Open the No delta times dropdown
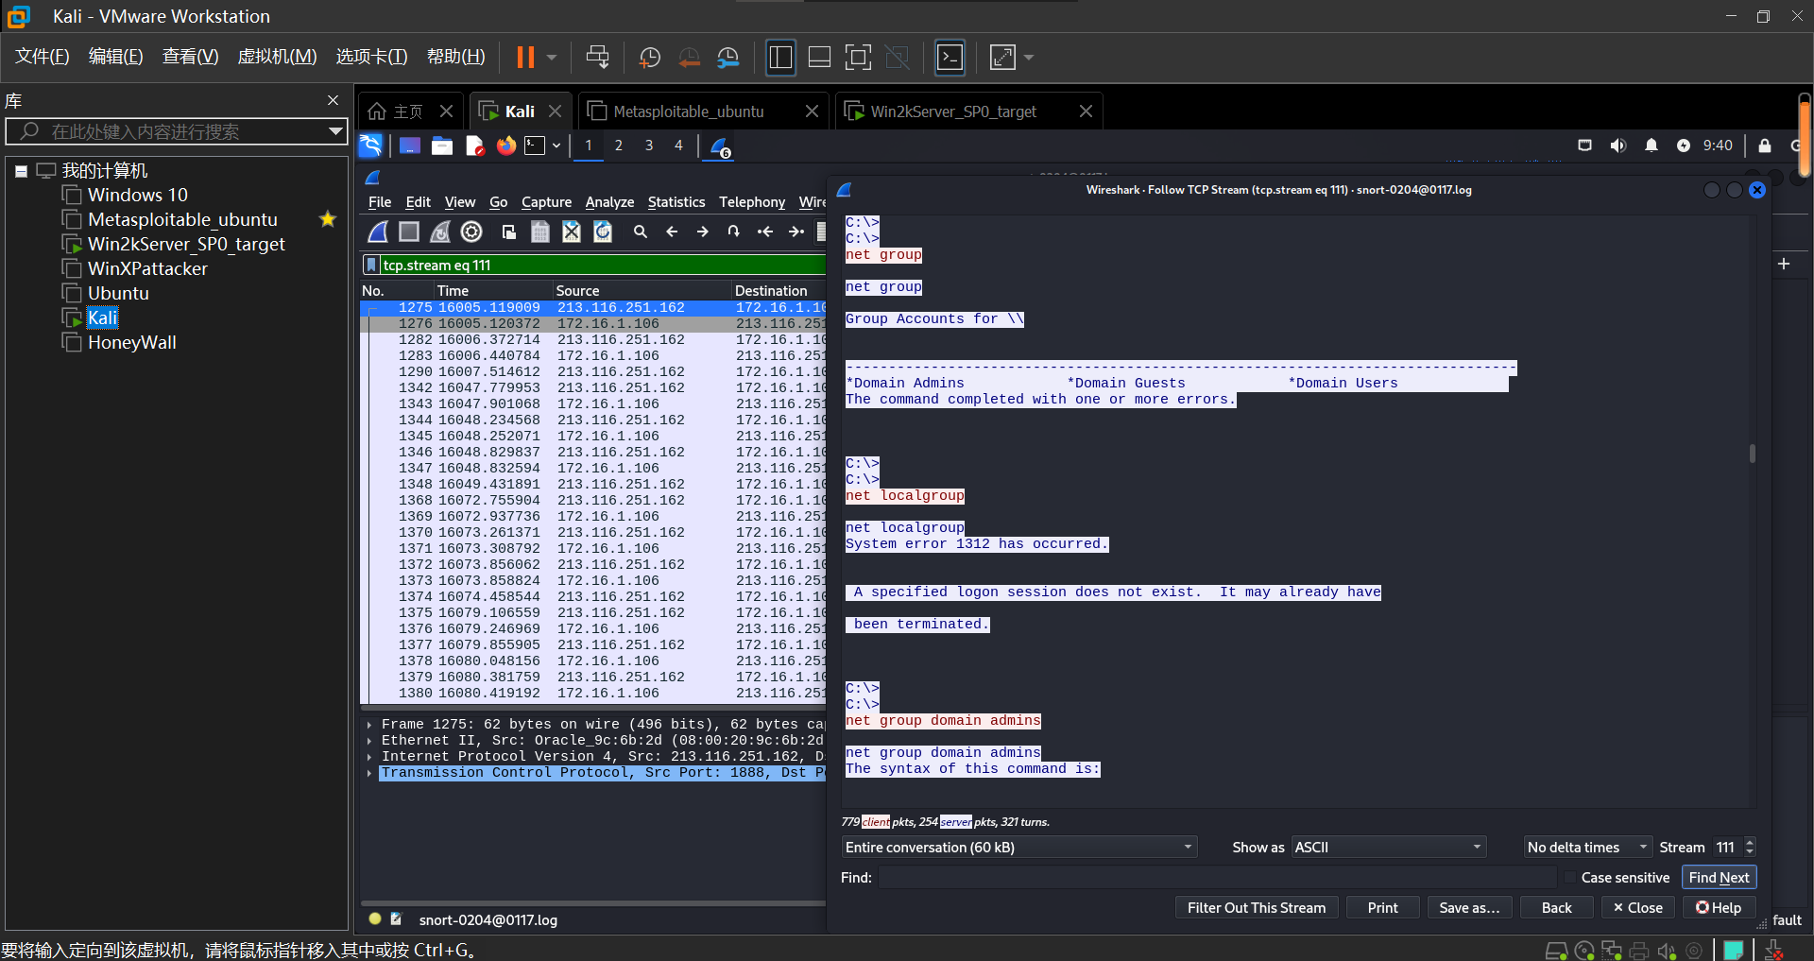 (x=1586, y=848)
